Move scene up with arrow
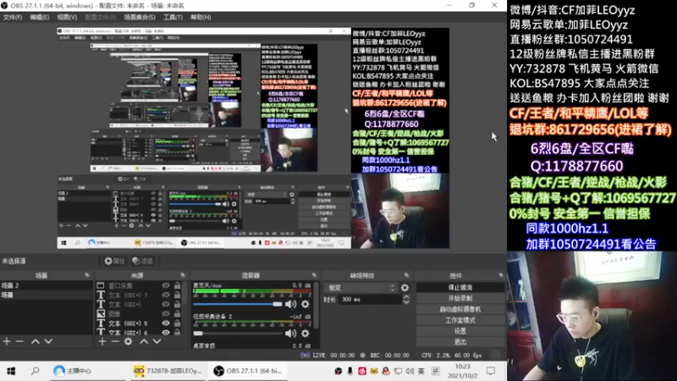The image size is (677, 381). click(36, 341)
